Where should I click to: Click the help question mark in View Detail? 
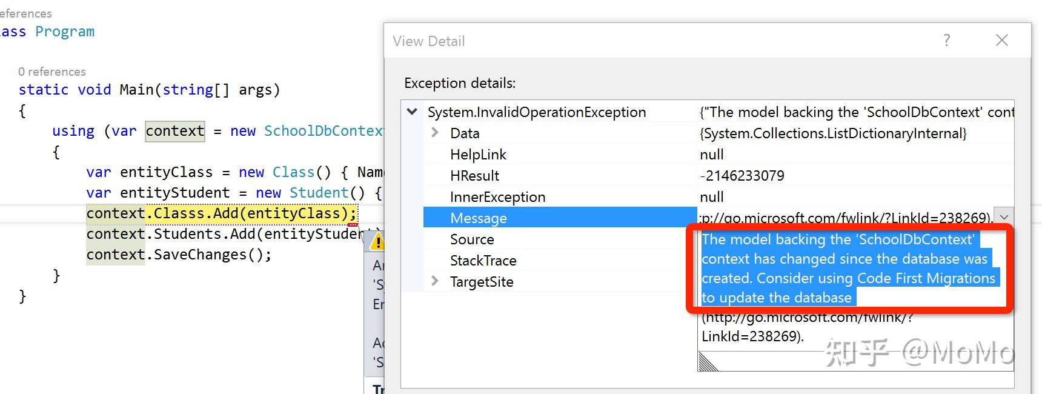(x=947, y=41)
